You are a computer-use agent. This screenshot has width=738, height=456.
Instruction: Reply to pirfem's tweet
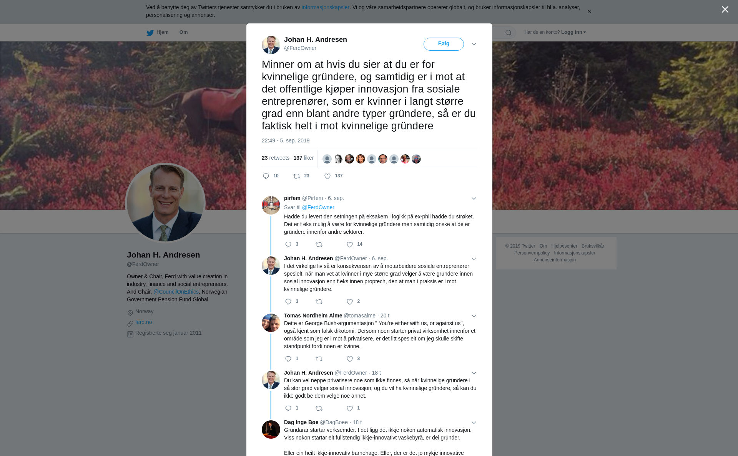(288, 245)
